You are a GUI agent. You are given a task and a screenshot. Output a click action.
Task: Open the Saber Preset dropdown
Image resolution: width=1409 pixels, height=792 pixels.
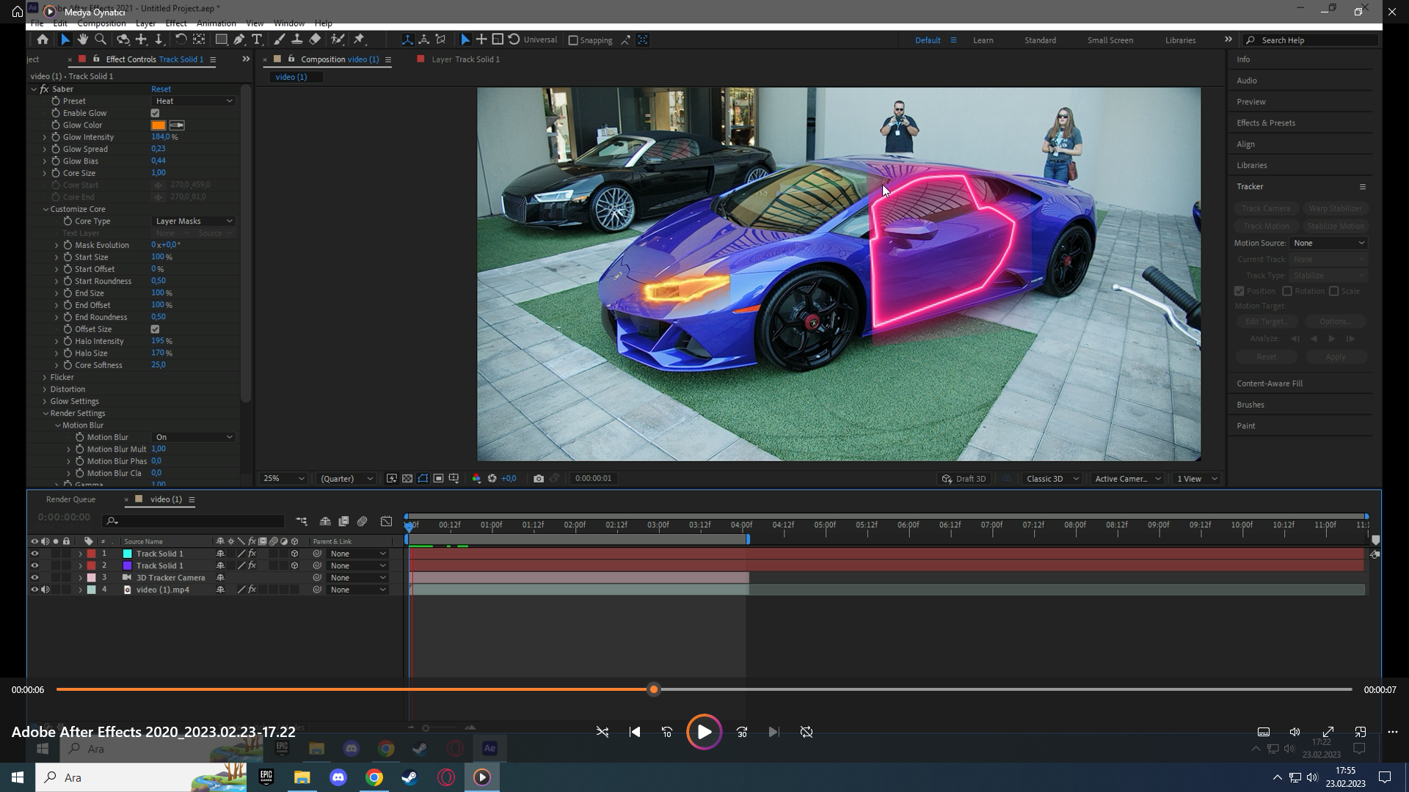coord(194,101)
